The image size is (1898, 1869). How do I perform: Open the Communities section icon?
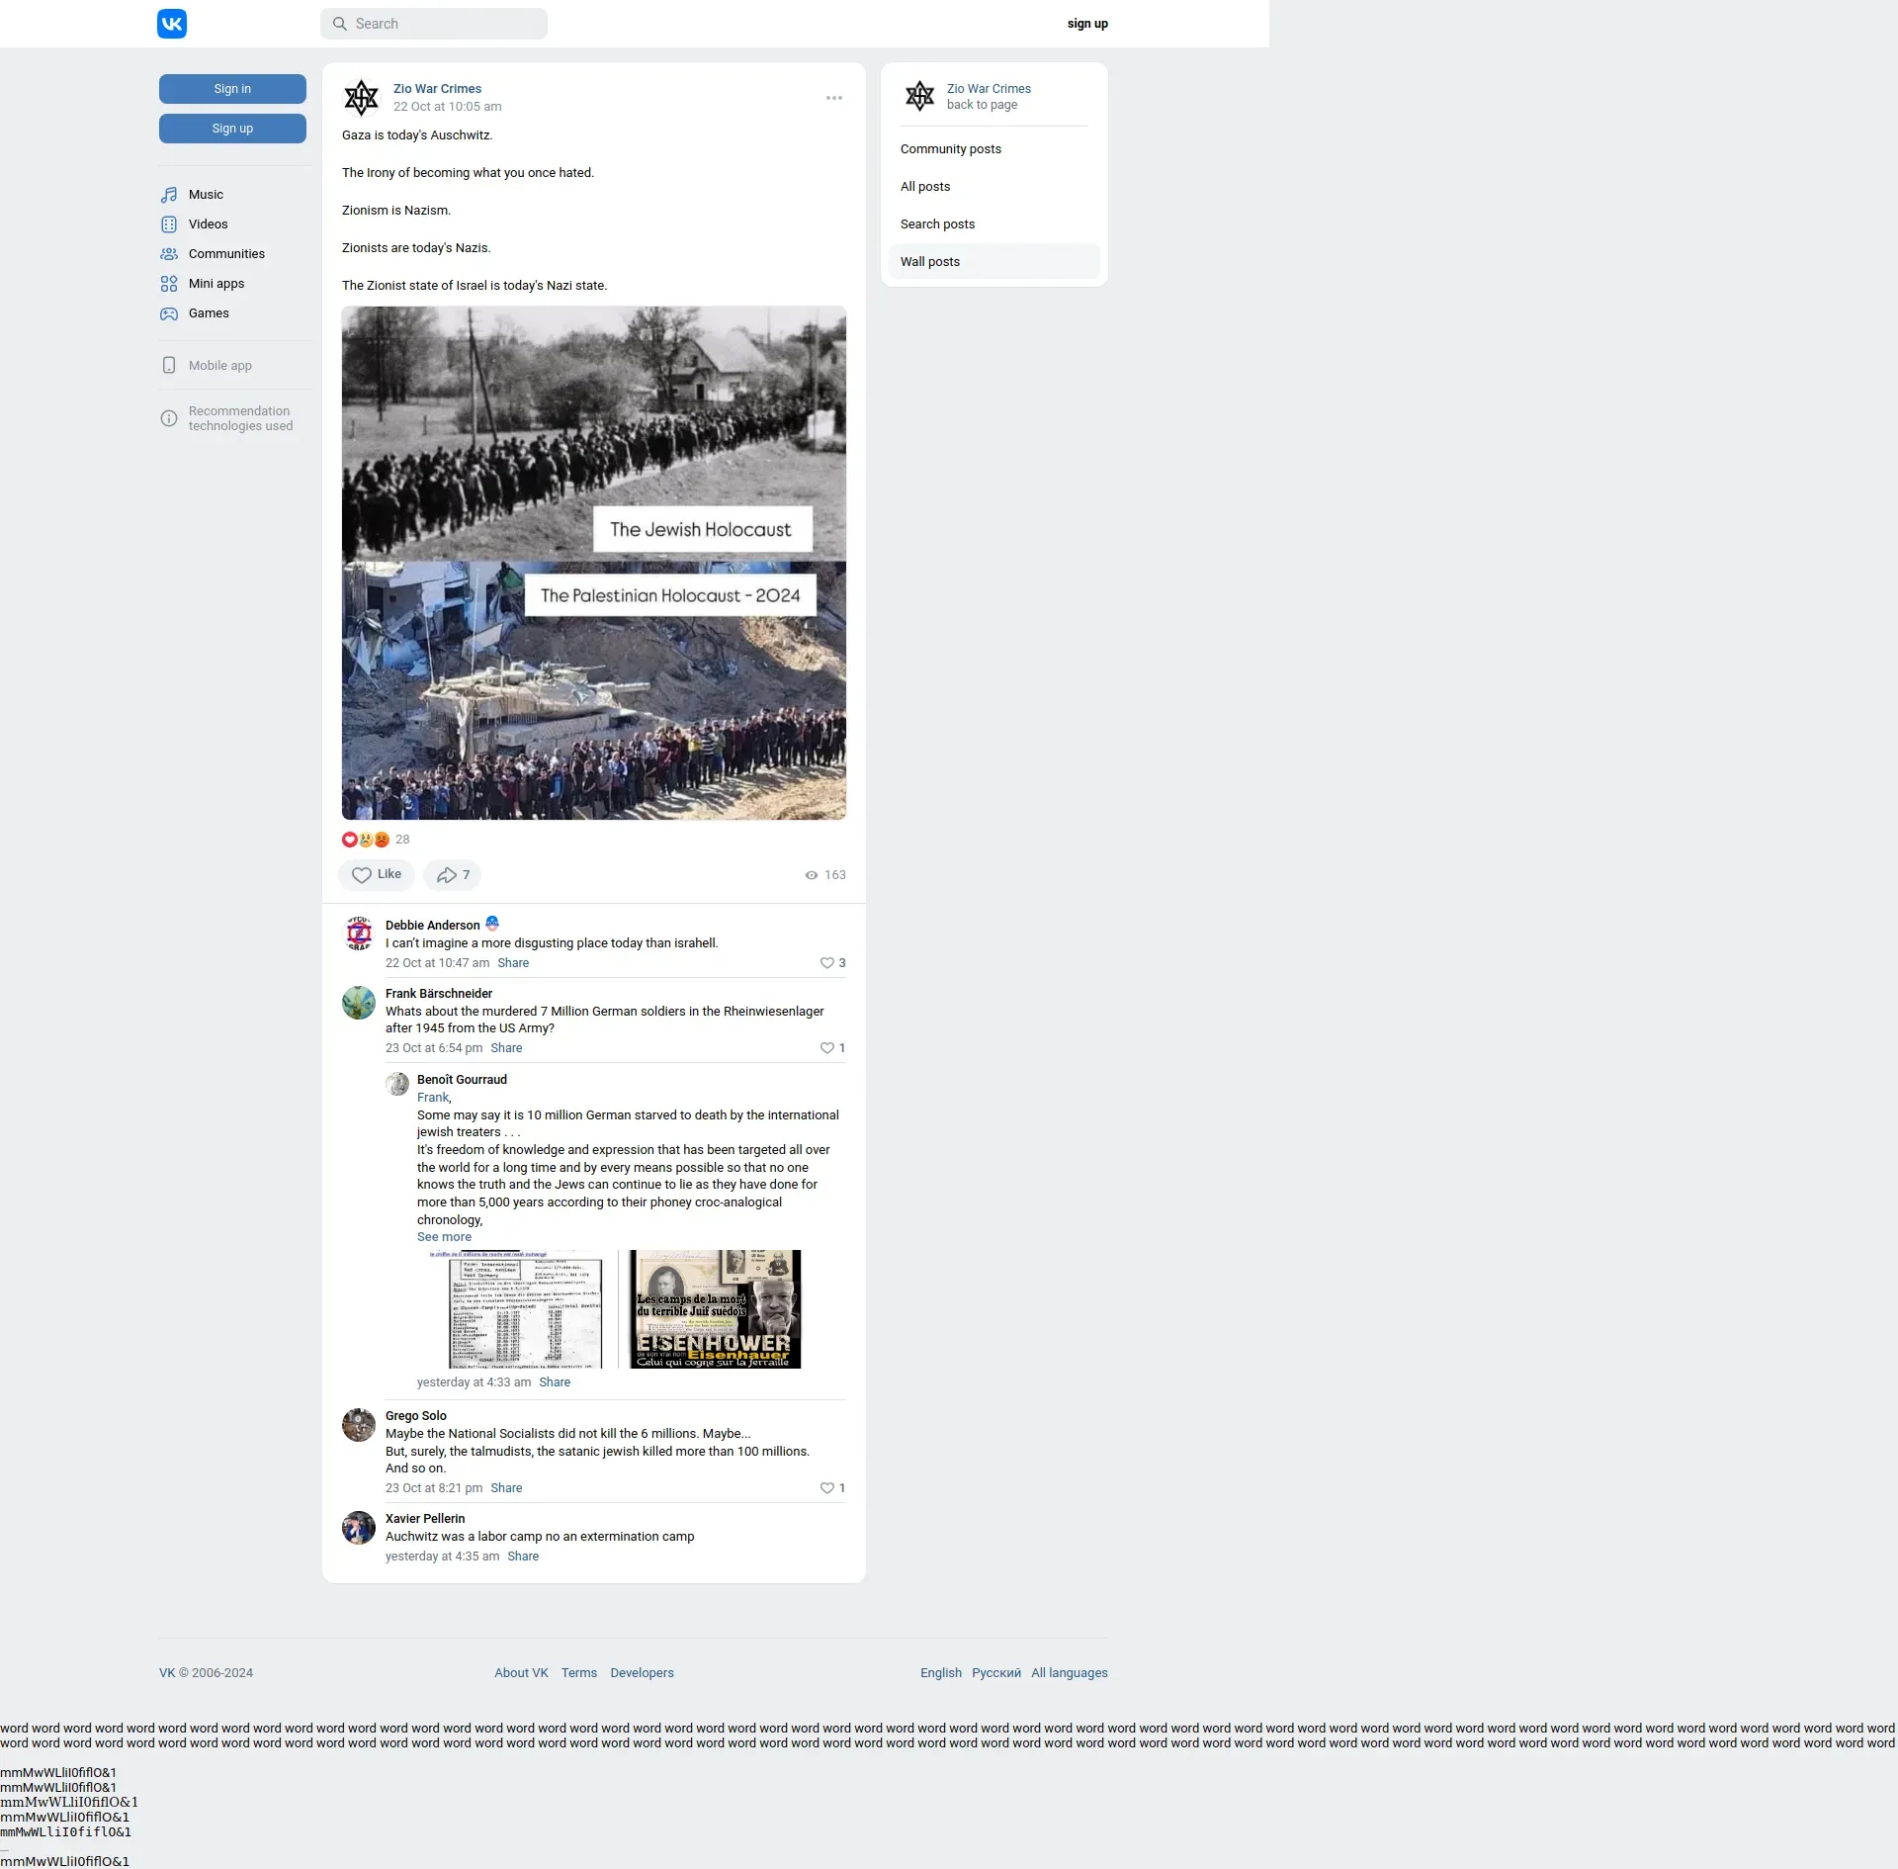click(x=169, y=254)
